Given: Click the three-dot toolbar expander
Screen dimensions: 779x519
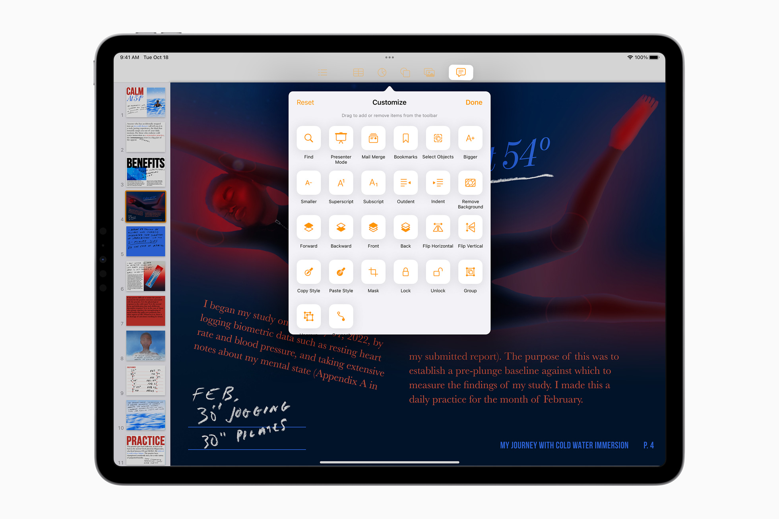Looking at the screenshot, I should pyautogui.click(x=389, y=57).
